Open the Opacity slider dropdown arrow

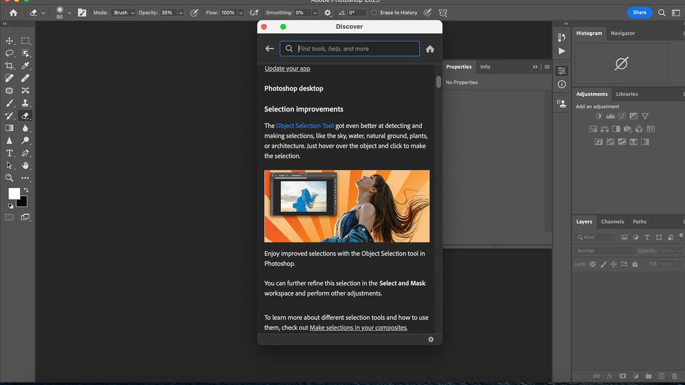click(x=180, y=13)
